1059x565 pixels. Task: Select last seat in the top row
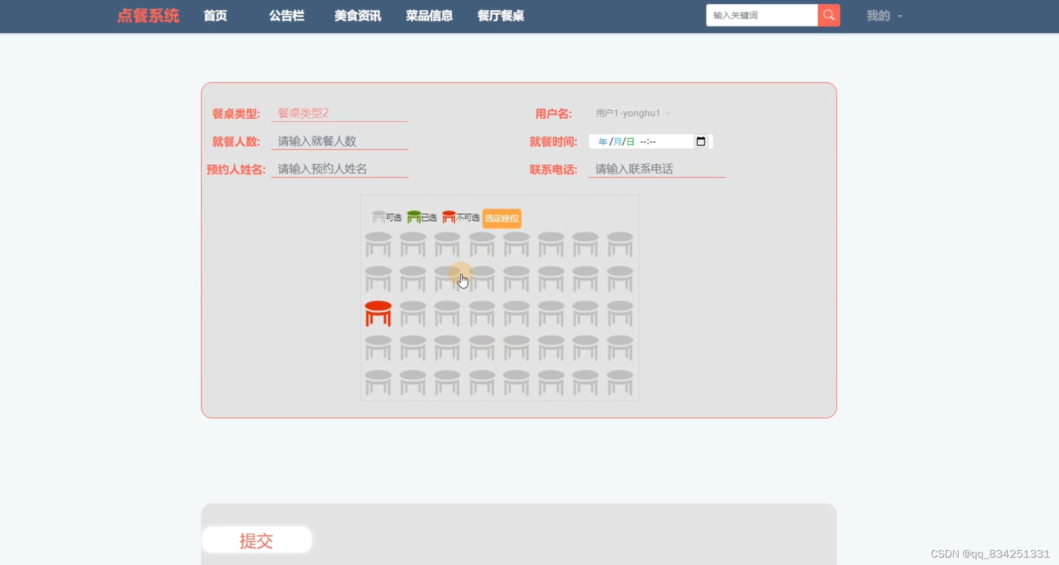pos(620,244)
